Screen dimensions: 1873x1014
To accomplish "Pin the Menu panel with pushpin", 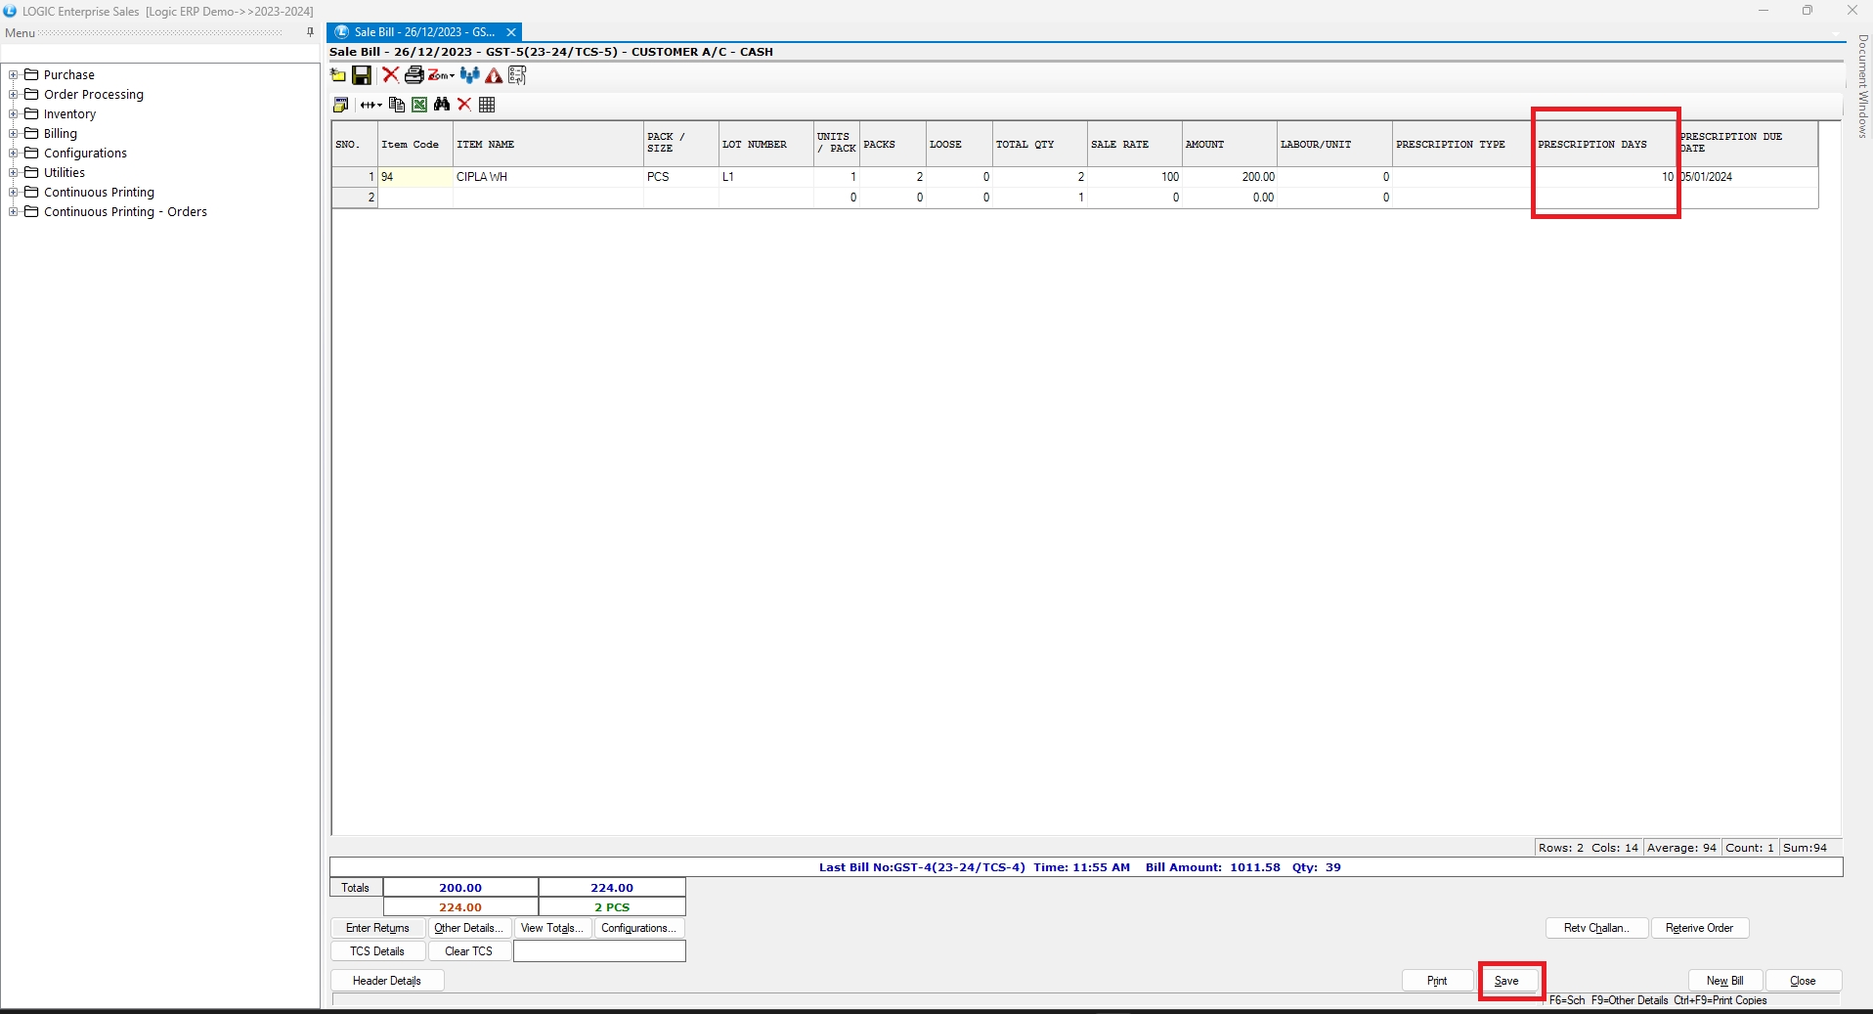I will click(311, 32).
